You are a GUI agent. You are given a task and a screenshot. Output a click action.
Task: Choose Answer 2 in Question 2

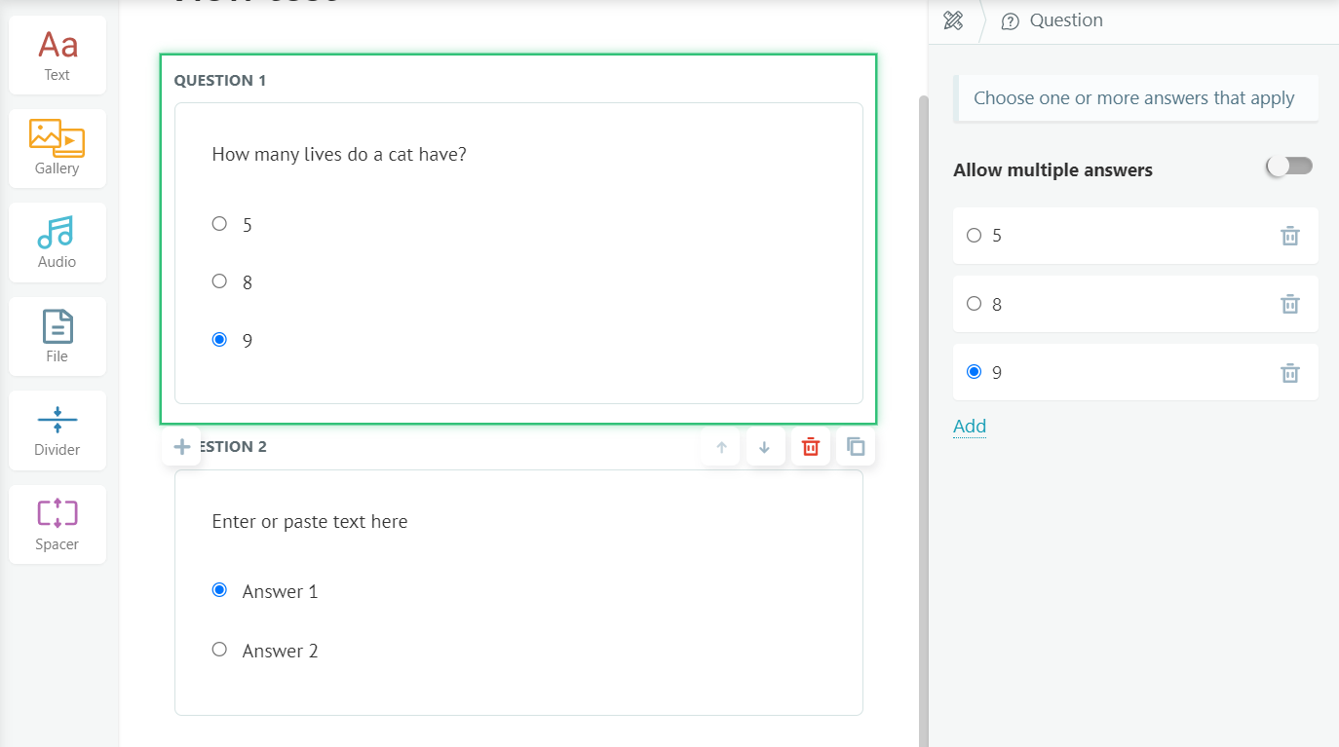[219, 650]
